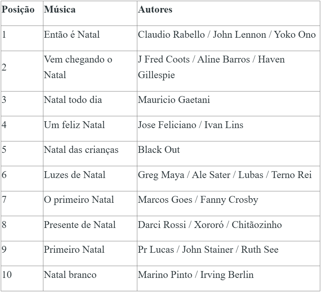Click the "Natal branco" song title

click(70, 274)
